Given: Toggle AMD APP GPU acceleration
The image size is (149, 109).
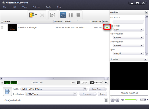Looking at the screenshot, I should tap(96, 82).
